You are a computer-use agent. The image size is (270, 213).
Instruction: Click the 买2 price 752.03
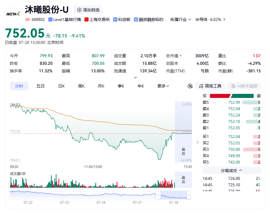[234, 143]
